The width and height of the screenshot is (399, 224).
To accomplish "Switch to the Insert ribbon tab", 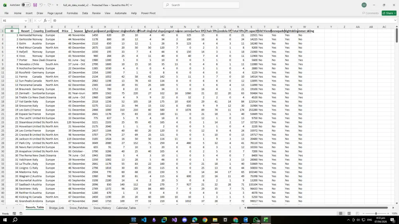I will click(x=29, y=13).
